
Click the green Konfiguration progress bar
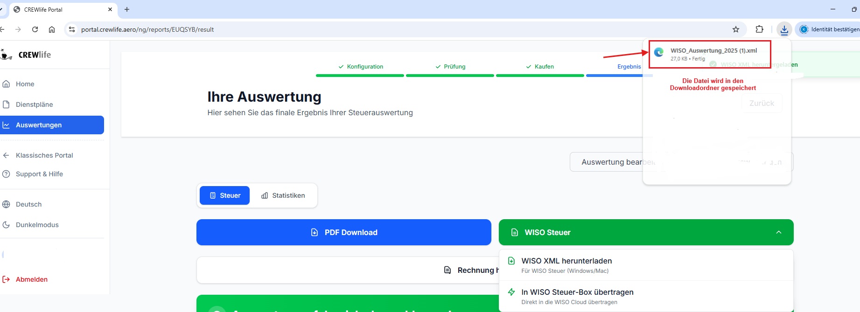coord(360,76)
